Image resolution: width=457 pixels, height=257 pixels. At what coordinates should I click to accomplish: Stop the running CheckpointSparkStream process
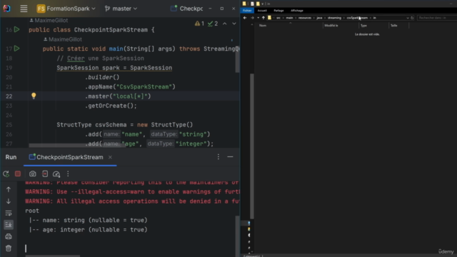[18, 173]
